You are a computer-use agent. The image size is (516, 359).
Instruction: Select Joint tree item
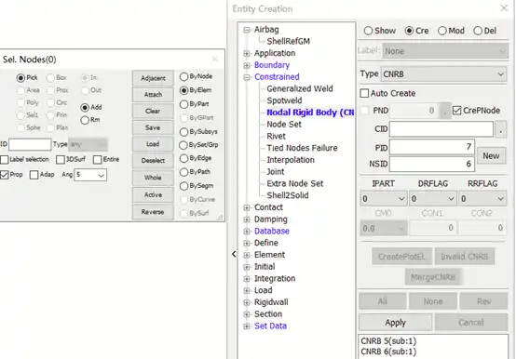click(276, 172)
